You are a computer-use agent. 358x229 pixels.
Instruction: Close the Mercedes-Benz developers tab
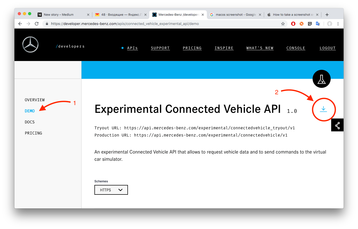click(x=203, y=15)
